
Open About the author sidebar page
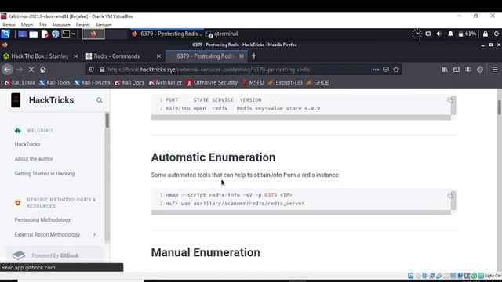34,159
